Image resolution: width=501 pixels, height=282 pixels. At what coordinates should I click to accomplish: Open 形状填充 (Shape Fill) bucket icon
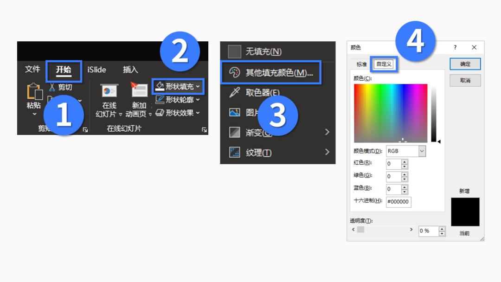coord(160,85)
